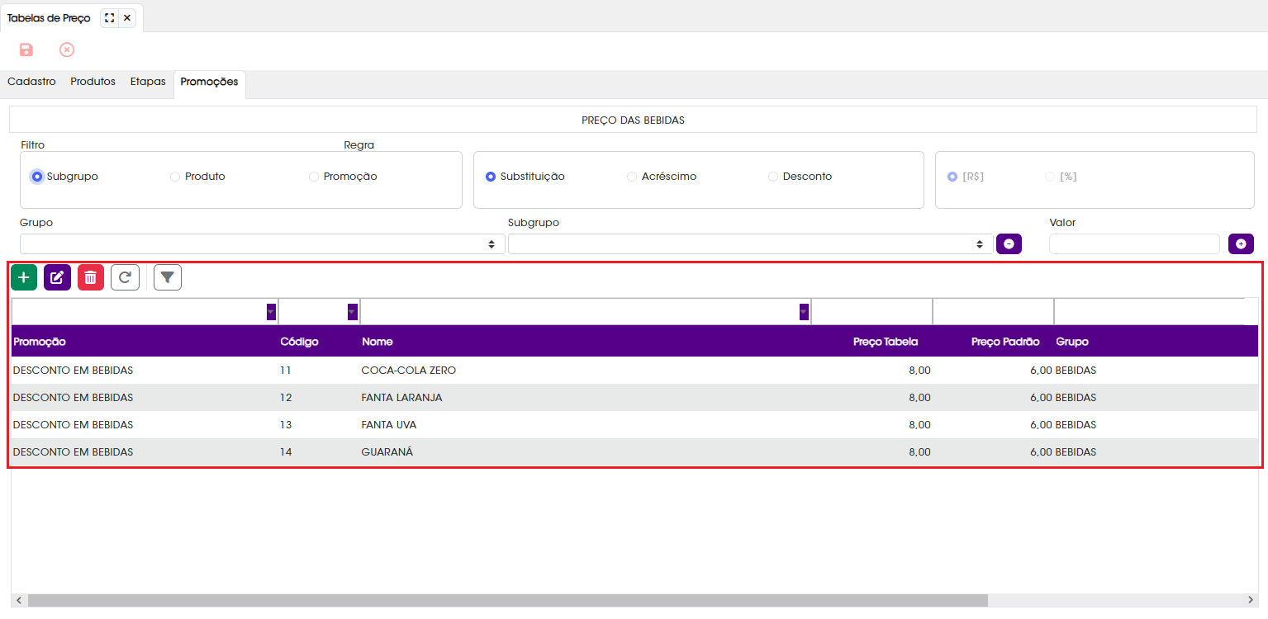1268x619 pixels.
Task: Click code 14 cell
Action: tap(286, 452)
